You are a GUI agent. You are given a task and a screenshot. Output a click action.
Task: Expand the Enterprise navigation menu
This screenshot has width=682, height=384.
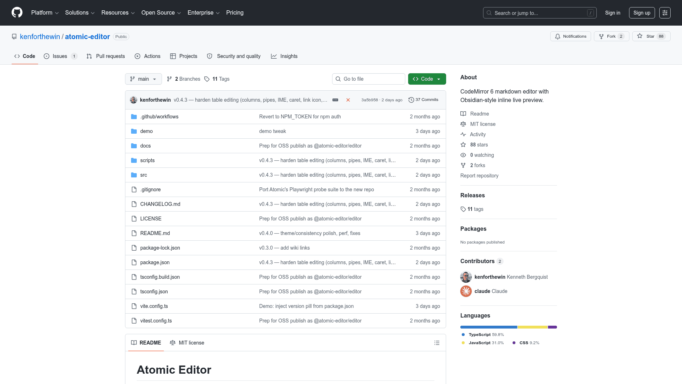204,13
